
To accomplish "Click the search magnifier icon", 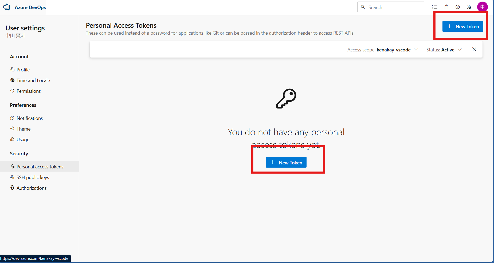I will coord(363,7).
